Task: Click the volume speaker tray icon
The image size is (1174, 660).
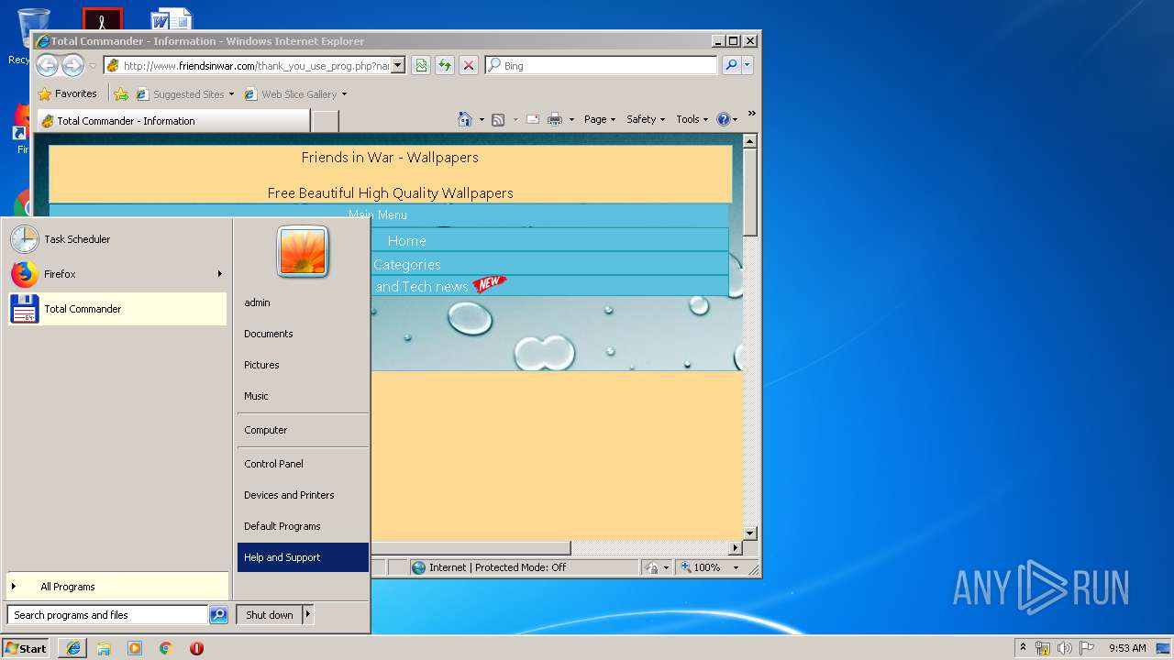Action: coord(1064,648)
